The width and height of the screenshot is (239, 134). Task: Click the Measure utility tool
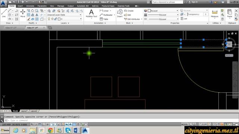click(215, 13)
